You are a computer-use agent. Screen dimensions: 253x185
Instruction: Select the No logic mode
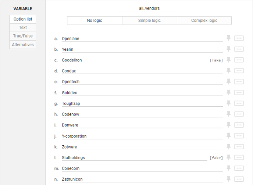[x=95, y=21]
